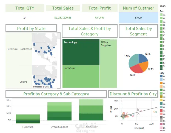The image size is (171, 133).
Task: Select the orange pie slice
Action: click(x=144, y=66)
